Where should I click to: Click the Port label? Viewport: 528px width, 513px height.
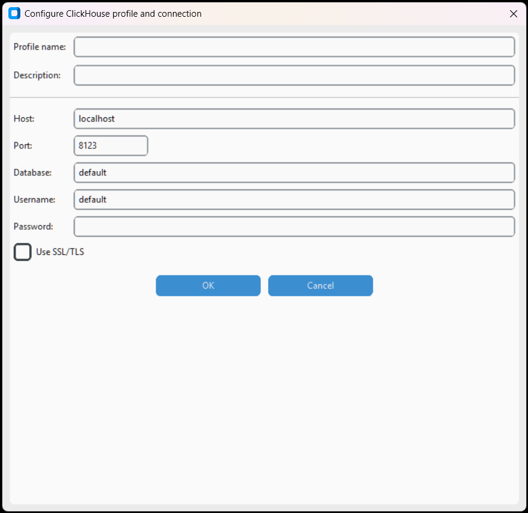[x=23, y=145]
